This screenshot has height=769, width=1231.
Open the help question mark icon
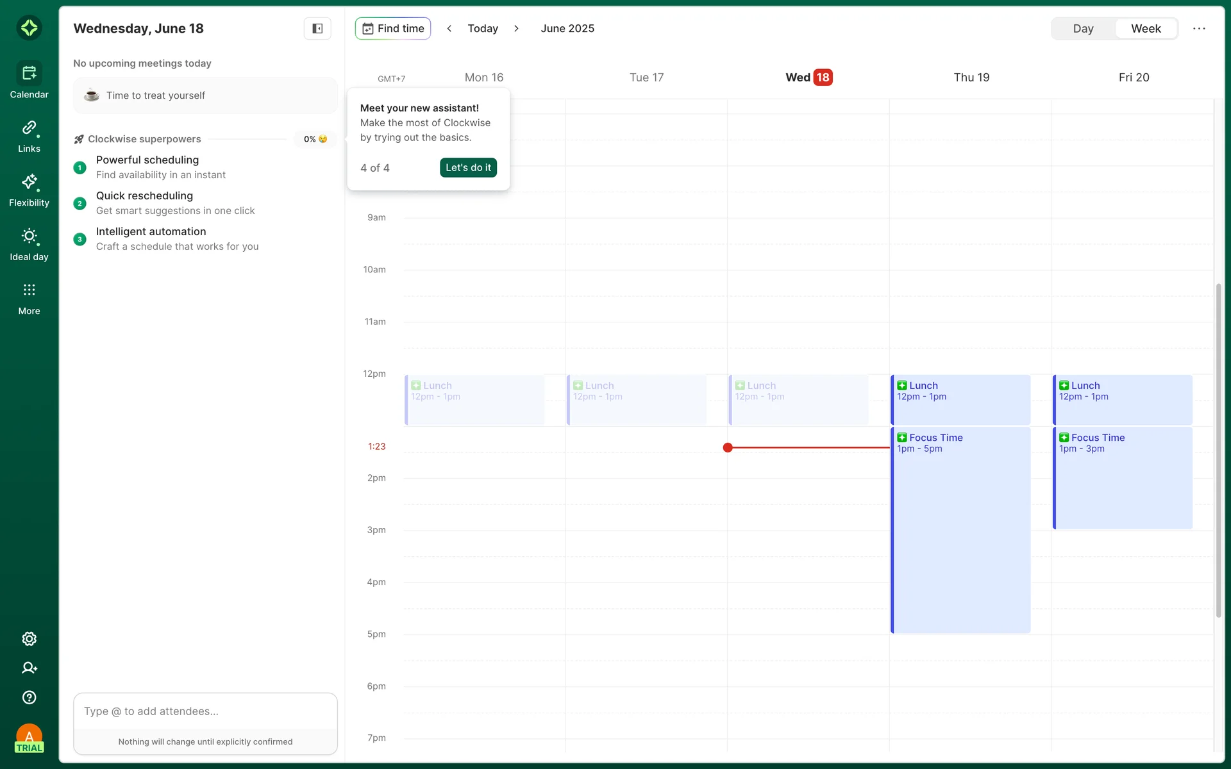[29, 697]
